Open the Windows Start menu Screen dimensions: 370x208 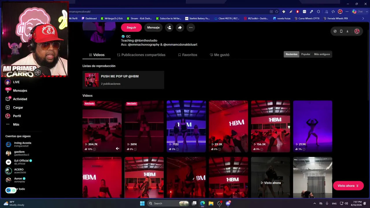coord(142,203)
